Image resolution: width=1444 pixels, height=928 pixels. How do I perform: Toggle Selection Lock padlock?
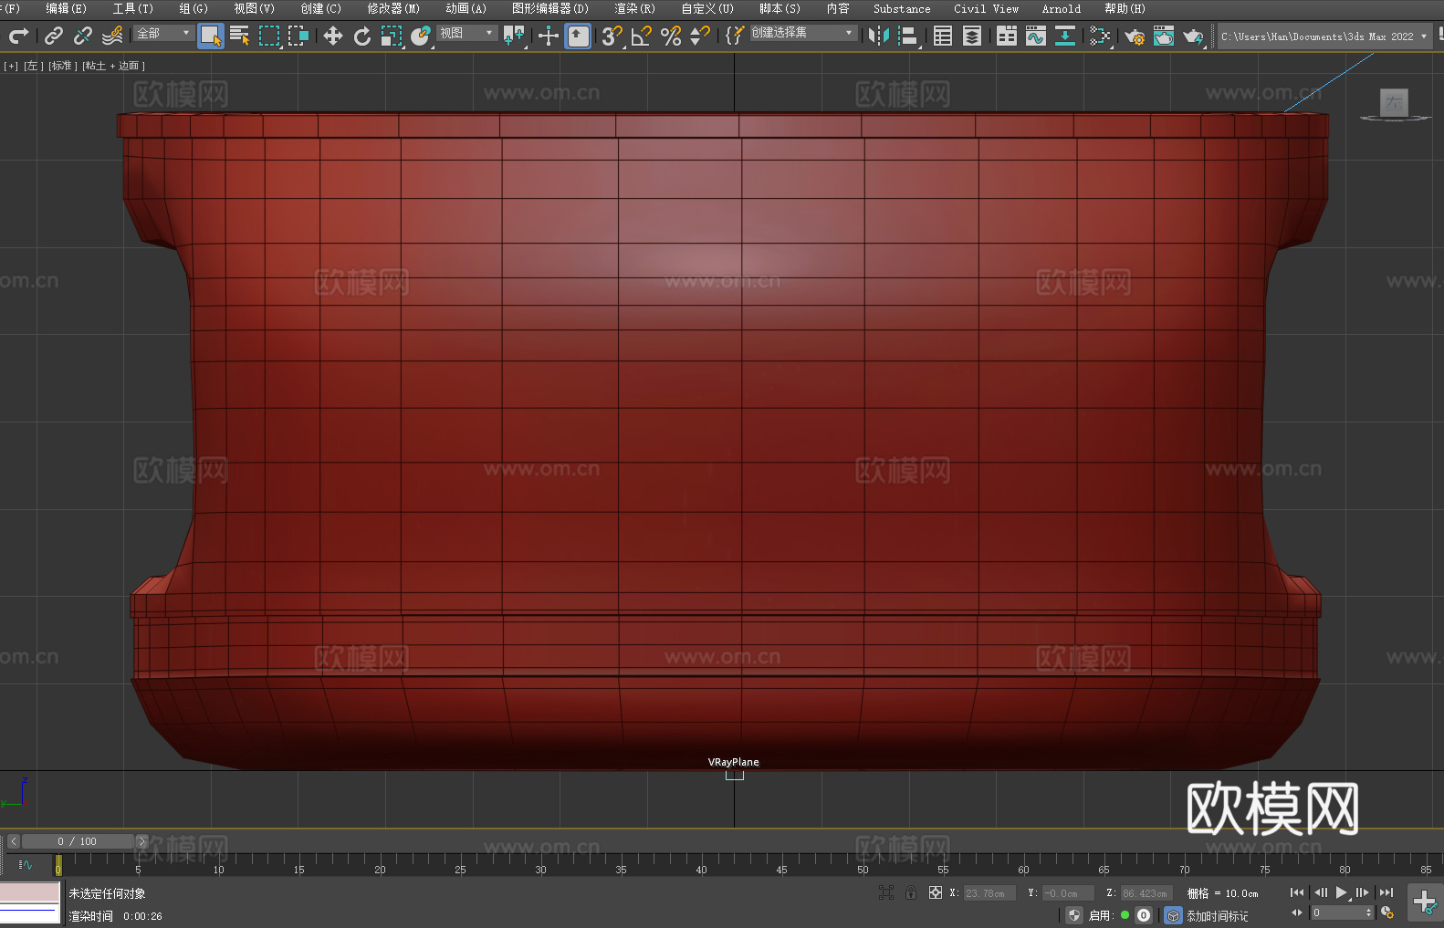tap(911, 892)
